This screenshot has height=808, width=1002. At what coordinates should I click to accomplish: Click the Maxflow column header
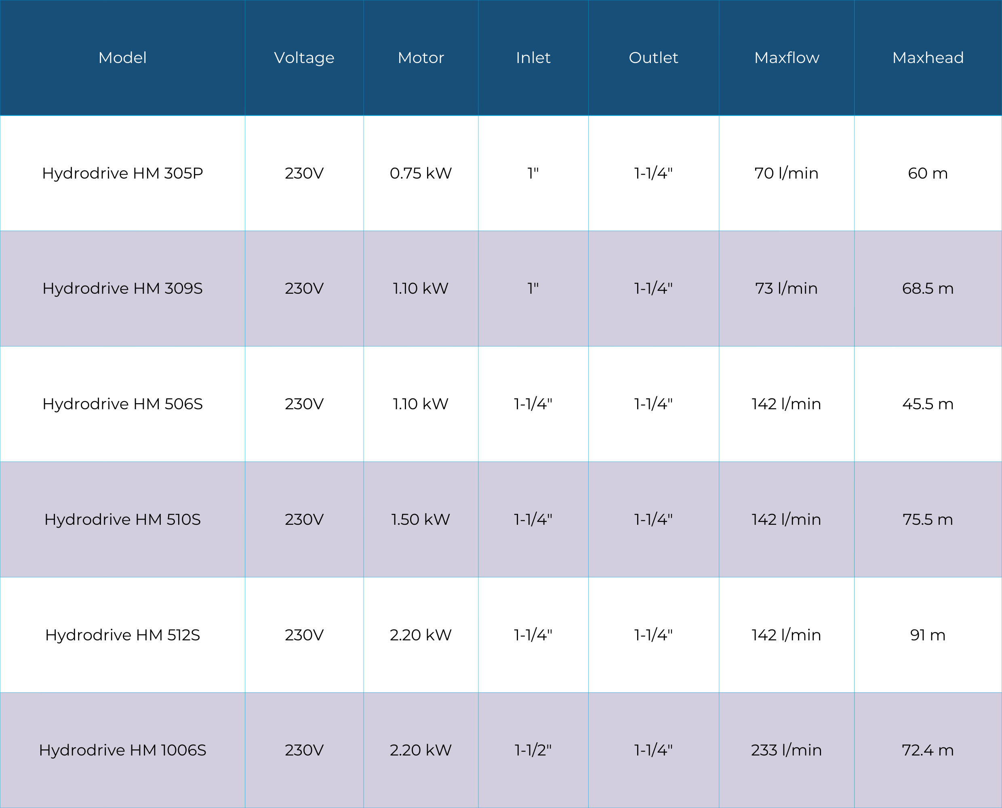[787, 58]
